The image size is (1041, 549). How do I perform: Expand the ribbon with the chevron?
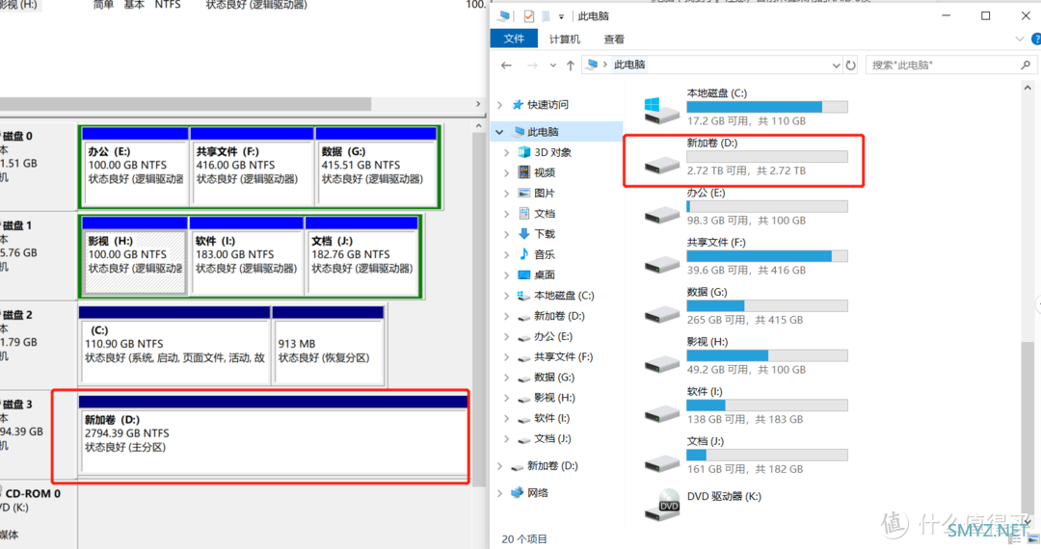[x=1019, y=39]
